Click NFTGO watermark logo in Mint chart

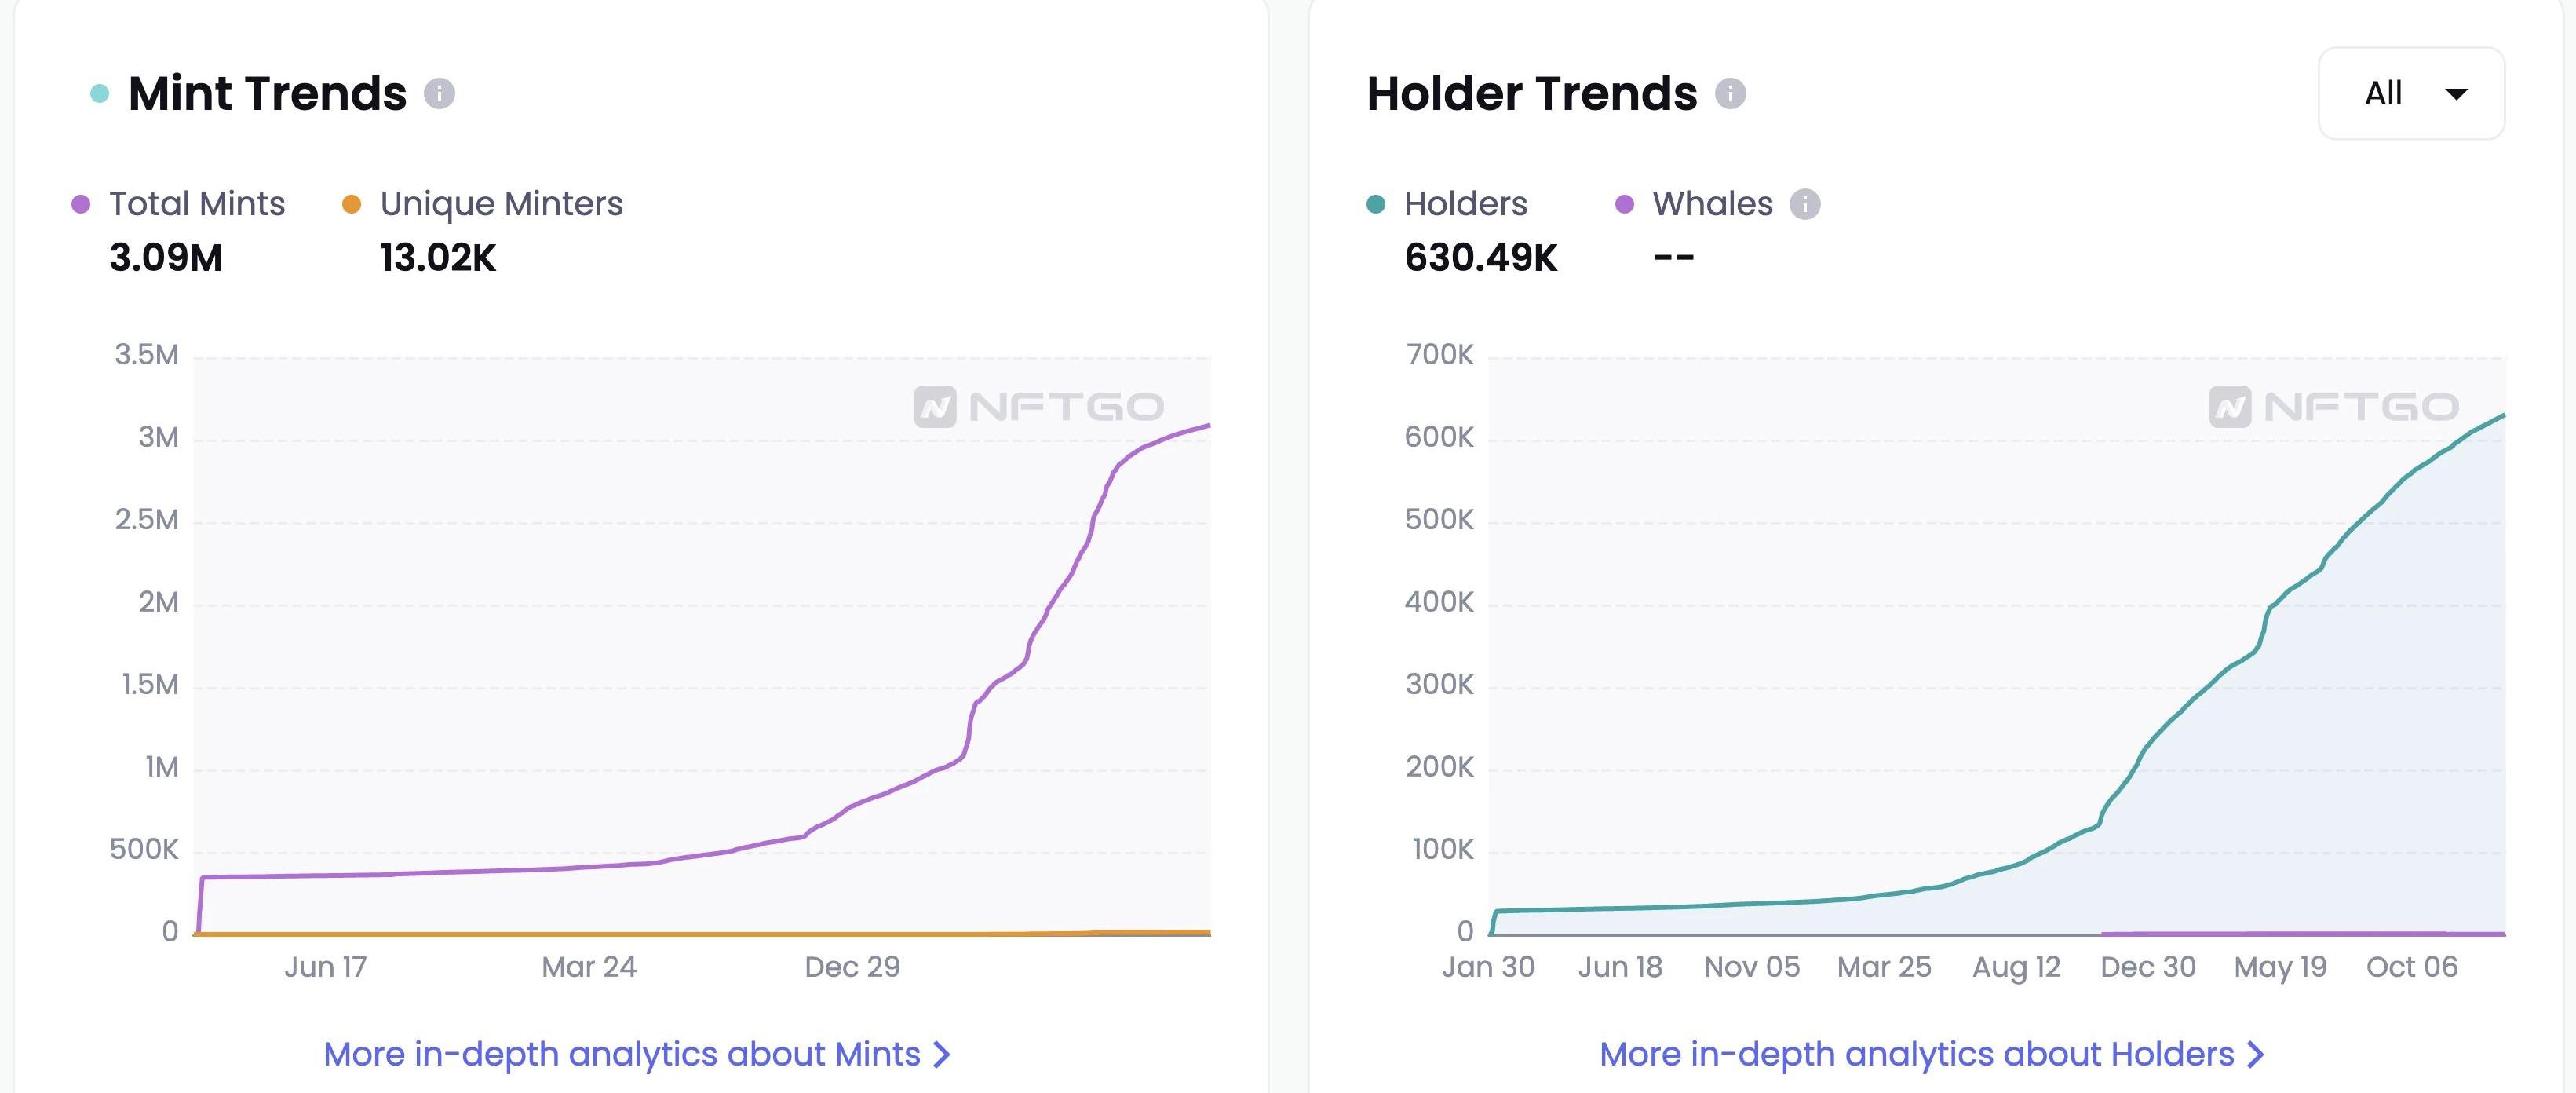[1039, 407]
